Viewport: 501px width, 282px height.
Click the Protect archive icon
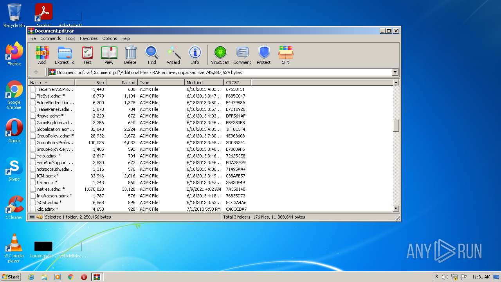click(264, 55)
